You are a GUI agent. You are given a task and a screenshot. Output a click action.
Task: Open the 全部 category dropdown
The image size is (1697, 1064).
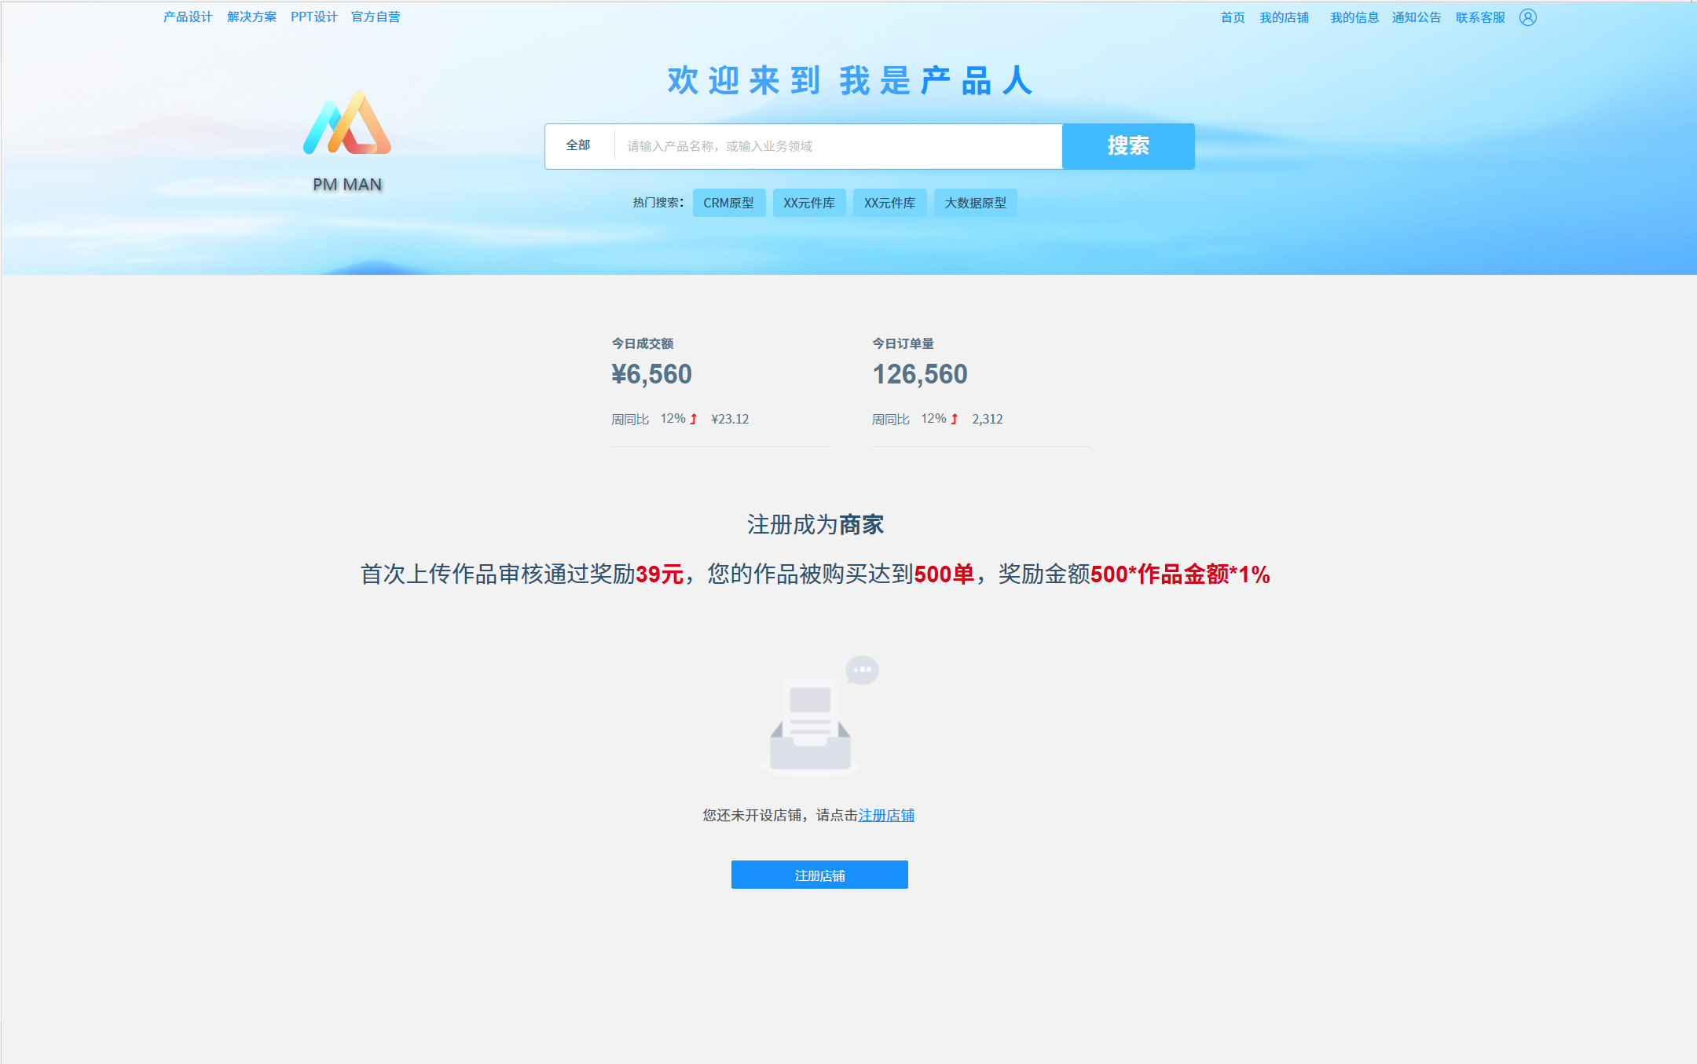tap(578, 145)
